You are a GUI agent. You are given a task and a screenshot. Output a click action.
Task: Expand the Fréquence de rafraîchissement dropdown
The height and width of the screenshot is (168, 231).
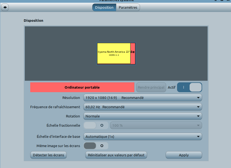(142, 107)
